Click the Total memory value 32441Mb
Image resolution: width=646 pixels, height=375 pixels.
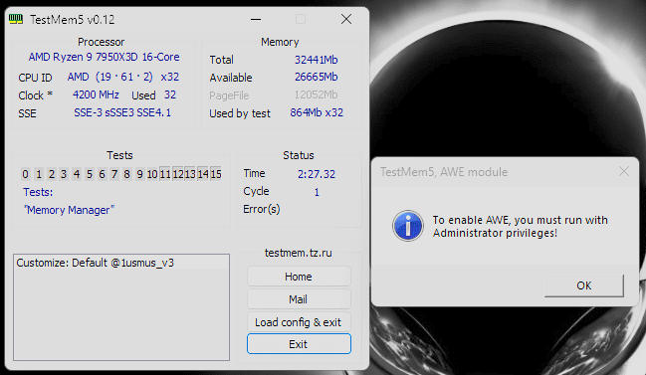click(x=316, y=60)
